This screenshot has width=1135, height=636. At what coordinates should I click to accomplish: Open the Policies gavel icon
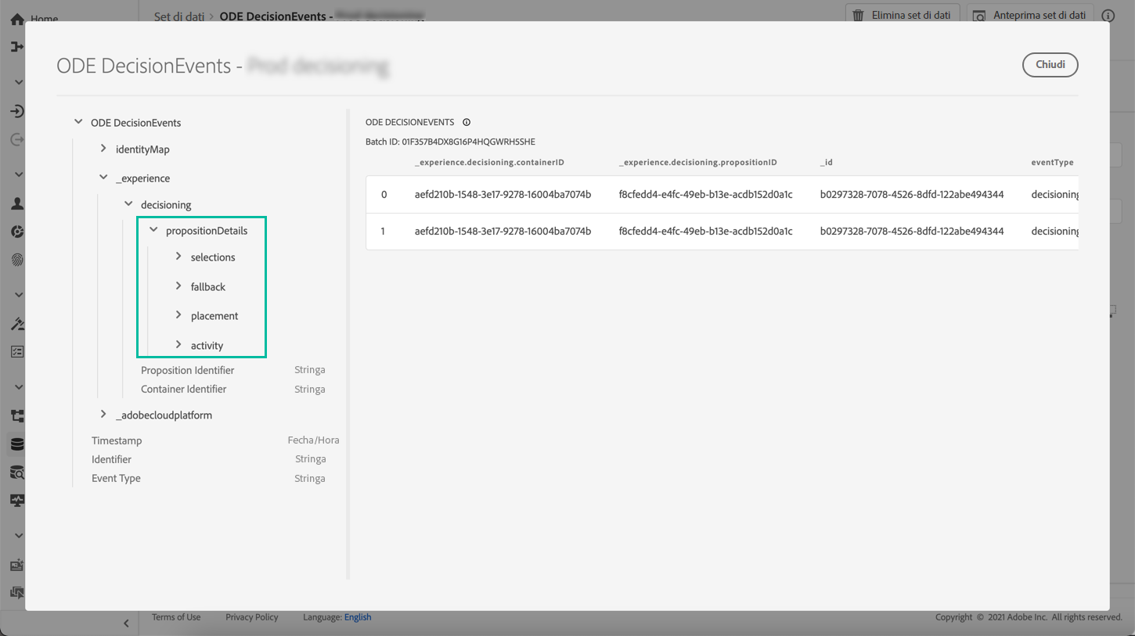(17, 324)
